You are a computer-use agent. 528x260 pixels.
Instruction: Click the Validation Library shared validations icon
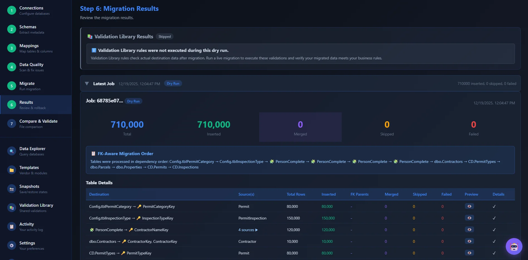tap(11, 208)
